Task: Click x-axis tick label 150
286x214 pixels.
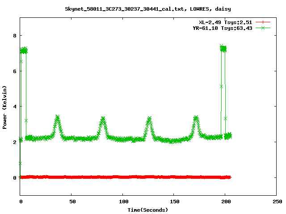Action: 175,202
